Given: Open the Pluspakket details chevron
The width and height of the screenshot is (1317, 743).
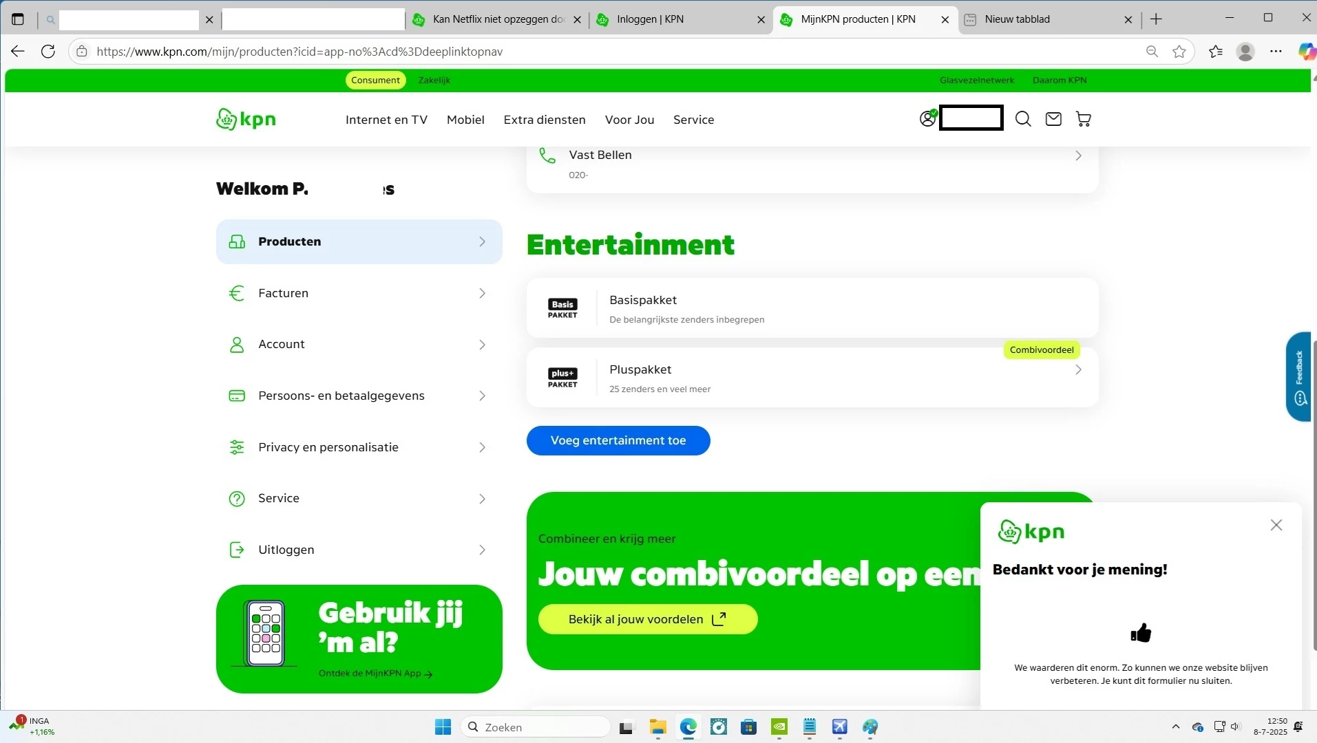Looking at the screenshot, I should (x=1079, y=370).
